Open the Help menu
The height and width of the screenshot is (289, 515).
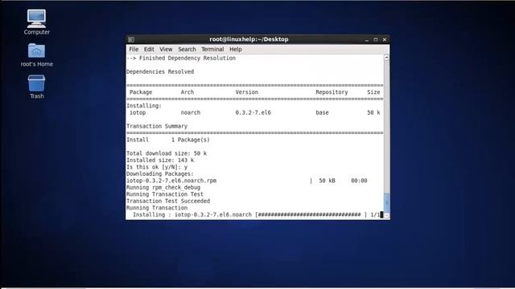236,49
